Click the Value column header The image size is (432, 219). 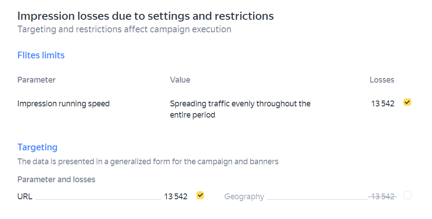click(x=180, y=80)
